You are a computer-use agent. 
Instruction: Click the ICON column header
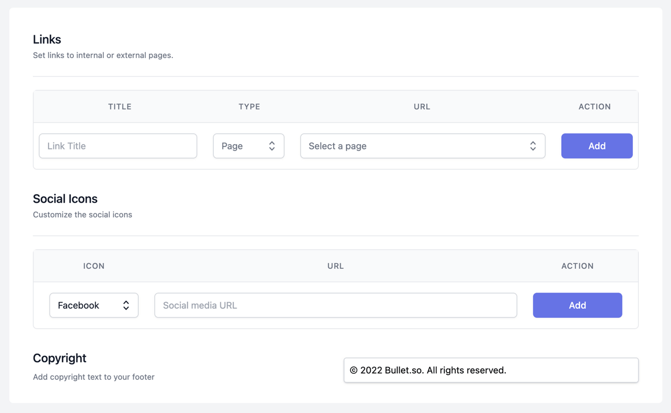pos(94,266)
